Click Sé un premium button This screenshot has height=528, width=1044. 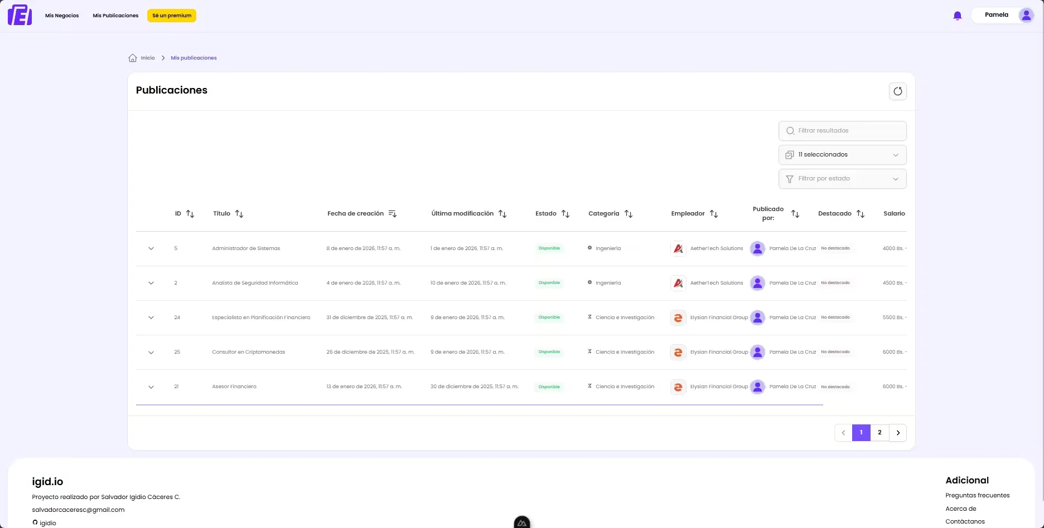[x=172, y=16]
